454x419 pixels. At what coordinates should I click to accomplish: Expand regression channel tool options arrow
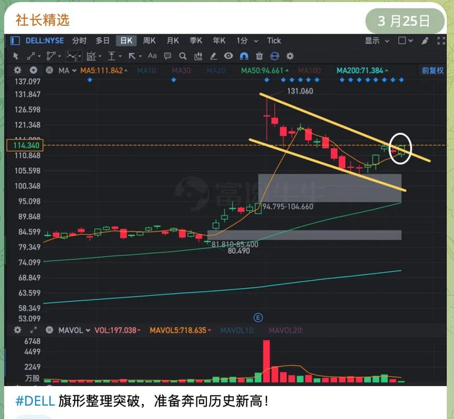point(100,56)
